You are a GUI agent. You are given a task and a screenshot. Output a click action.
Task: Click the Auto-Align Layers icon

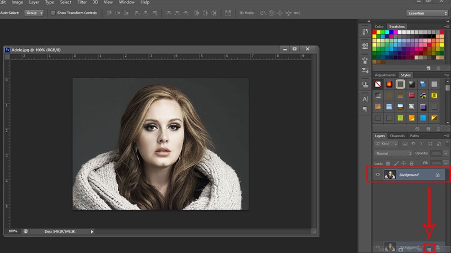tap(228, 13)
